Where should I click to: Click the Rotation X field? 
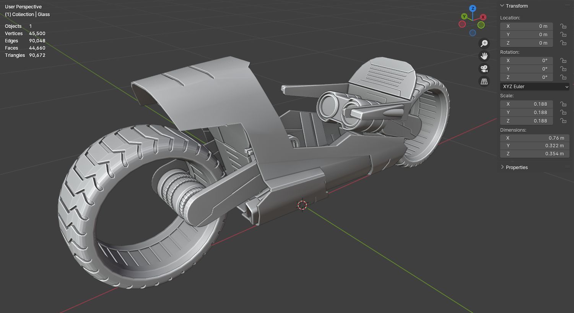click(527, 61)
